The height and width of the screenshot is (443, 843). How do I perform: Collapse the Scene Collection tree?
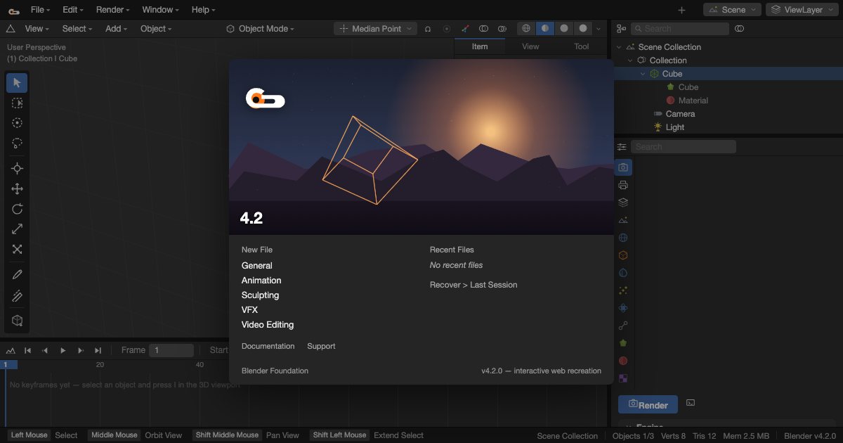(x=619, y=47)
